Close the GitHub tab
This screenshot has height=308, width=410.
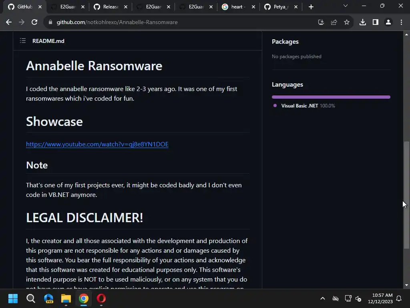coord(40,7)
